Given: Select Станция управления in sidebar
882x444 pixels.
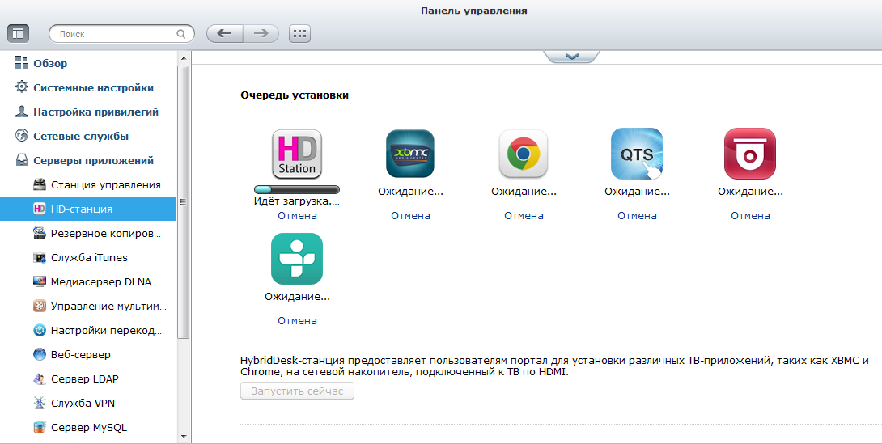Looking at the screenshot, I should coord(106,184).
